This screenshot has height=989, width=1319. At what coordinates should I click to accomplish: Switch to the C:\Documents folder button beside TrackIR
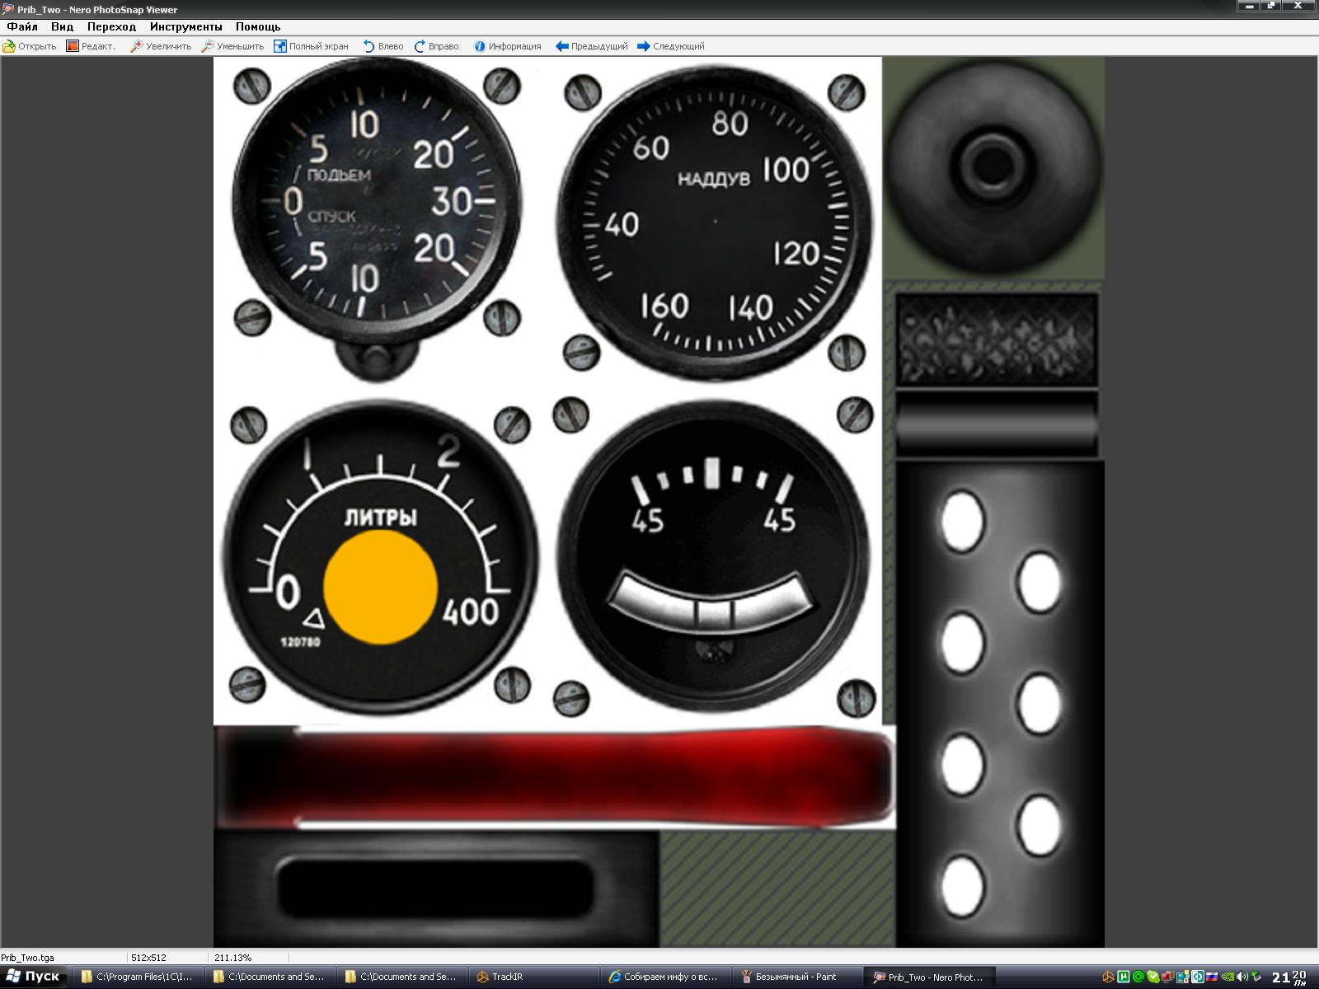point(401,977)
